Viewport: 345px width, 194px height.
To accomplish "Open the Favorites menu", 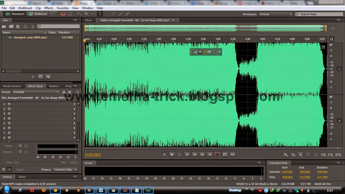I will [x=63, y=8].
